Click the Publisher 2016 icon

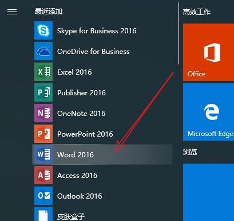[43, 92]
